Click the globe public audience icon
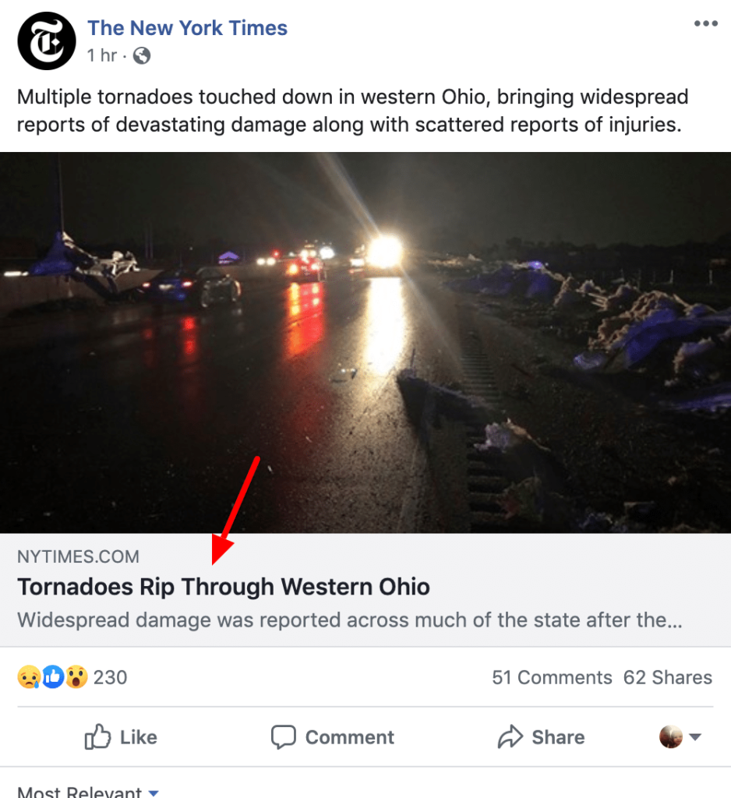 click(142, 55)
